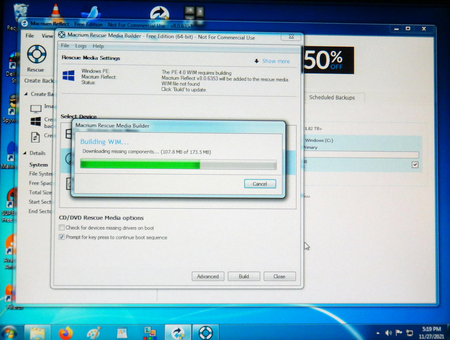Click the 50% OFF promotional banner
The image size is (450, 340).
(329, 60)
